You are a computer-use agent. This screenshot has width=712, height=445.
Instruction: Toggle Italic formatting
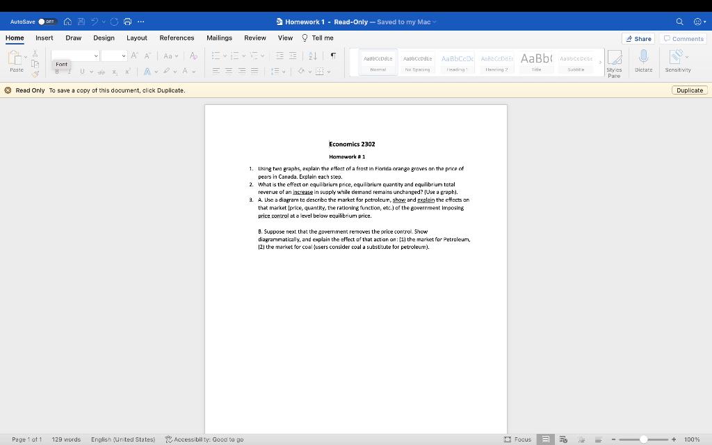pos(70,72)
